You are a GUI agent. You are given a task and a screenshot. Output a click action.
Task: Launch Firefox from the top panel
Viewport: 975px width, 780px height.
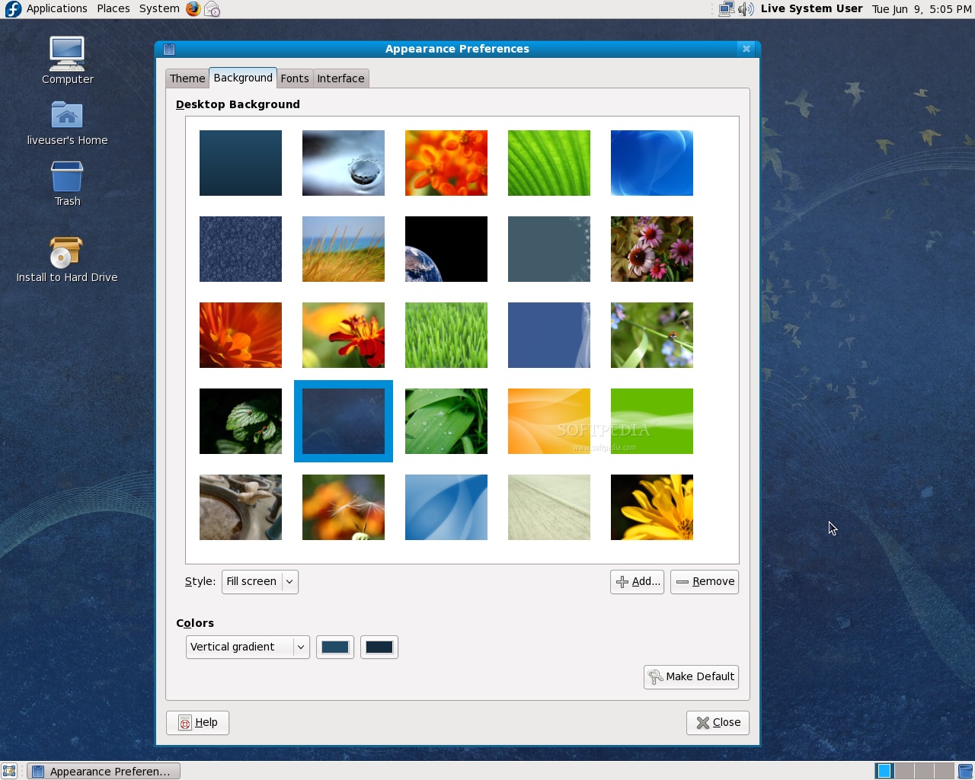(193, 9)
